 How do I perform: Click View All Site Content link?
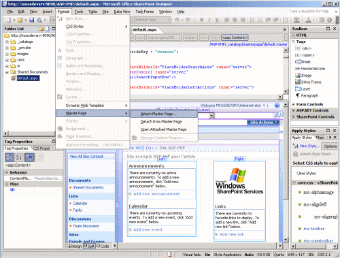86,157
